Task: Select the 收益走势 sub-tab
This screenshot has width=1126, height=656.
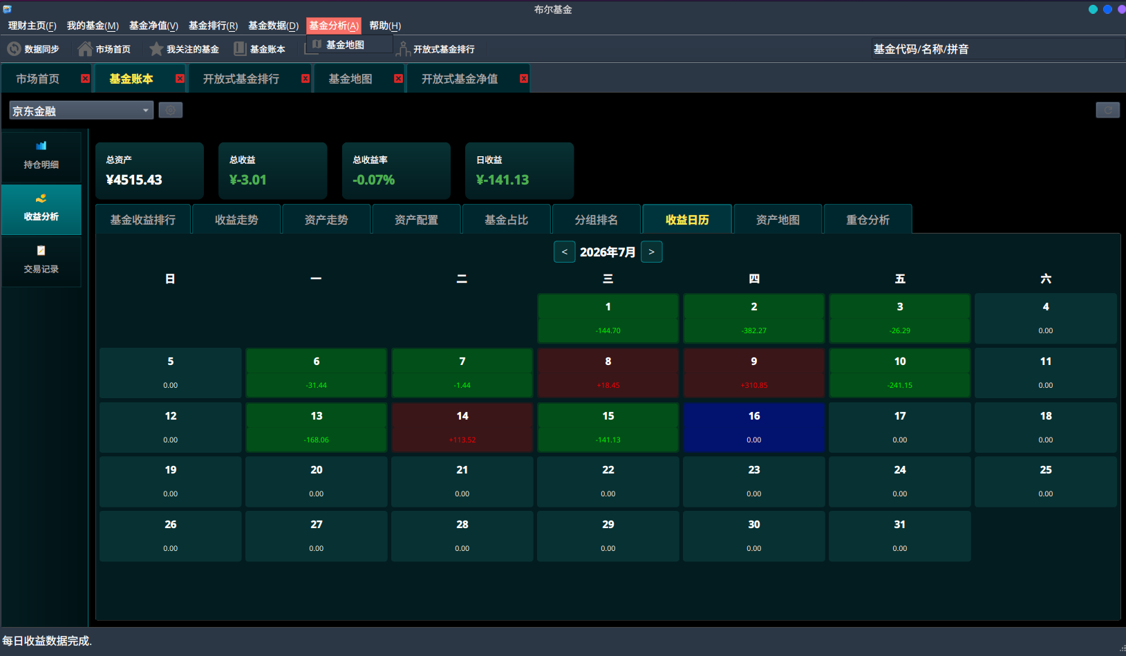Action: pyautogui.click(x=236, y=220)
